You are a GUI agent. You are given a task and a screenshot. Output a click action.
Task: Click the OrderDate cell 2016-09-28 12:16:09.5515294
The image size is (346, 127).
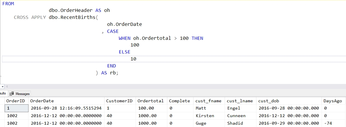pyautogui.click(x=66, y=108)
